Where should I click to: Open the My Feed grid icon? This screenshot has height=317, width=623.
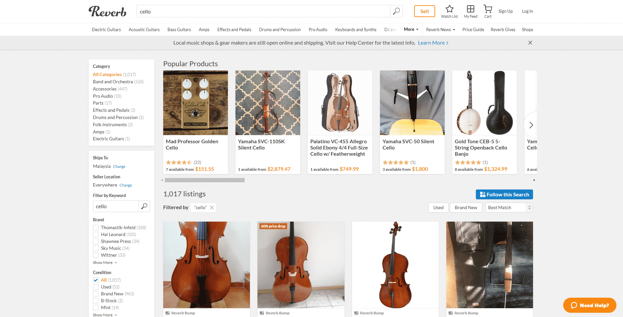[470, 9]
